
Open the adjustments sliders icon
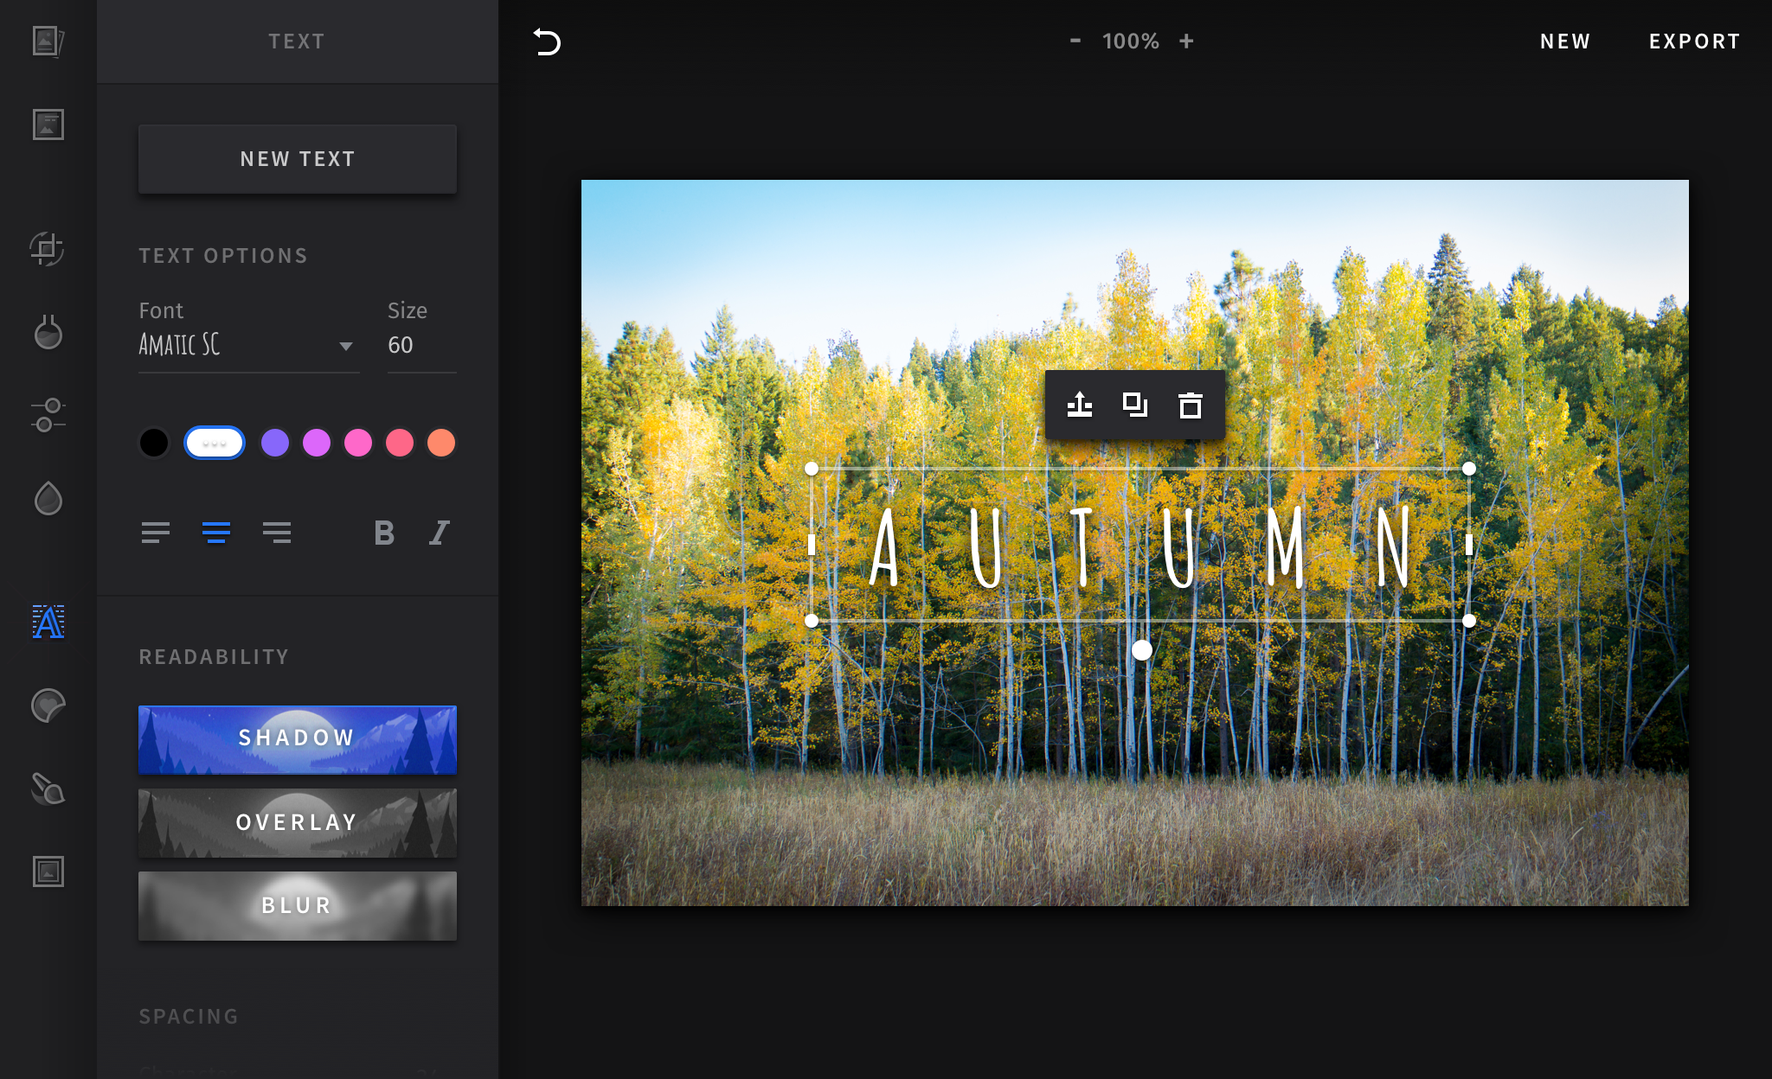[x=48, y=415]
